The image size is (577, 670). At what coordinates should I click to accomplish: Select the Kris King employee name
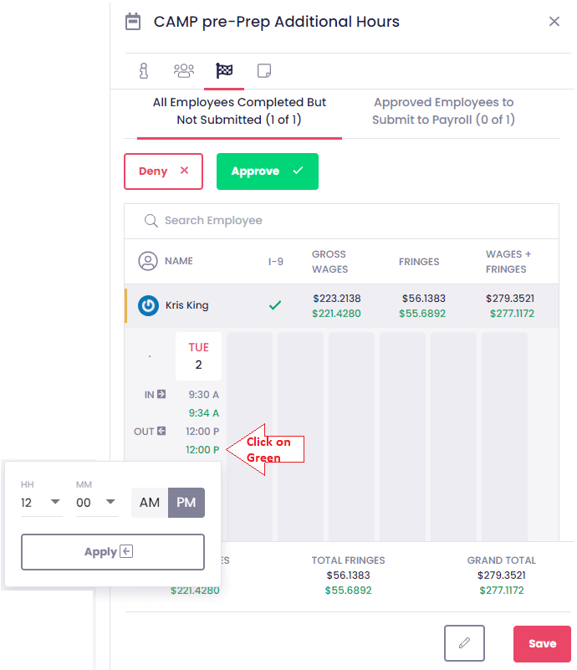pyautogui.click(x=187, y=305)
